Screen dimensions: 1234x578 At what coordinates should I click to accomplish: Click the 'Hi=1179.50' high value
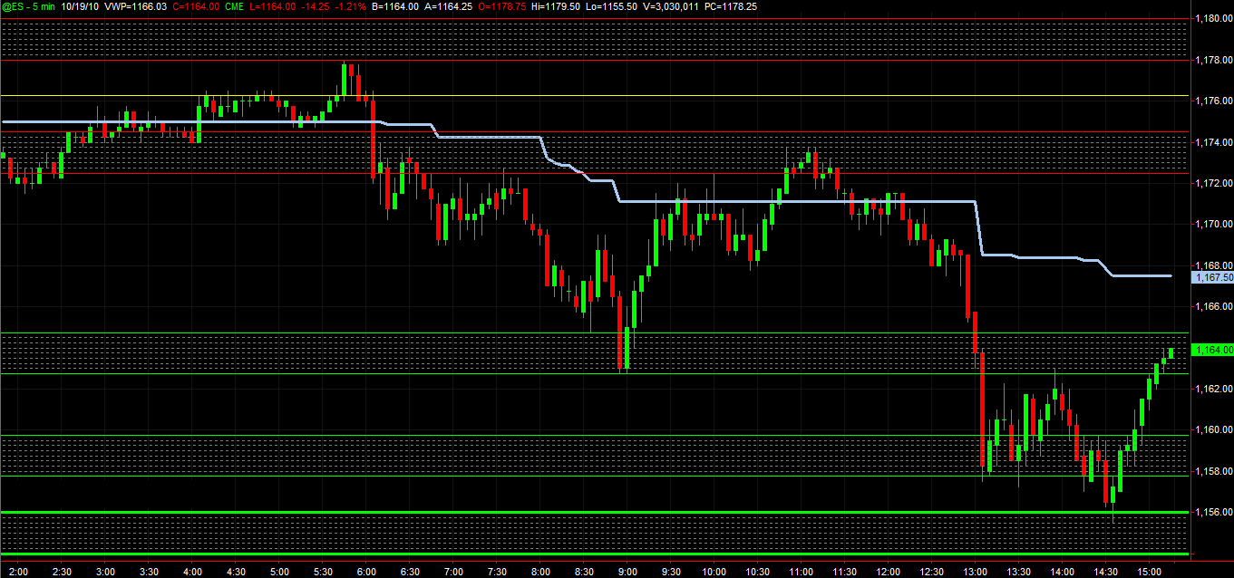click(554, 6)
